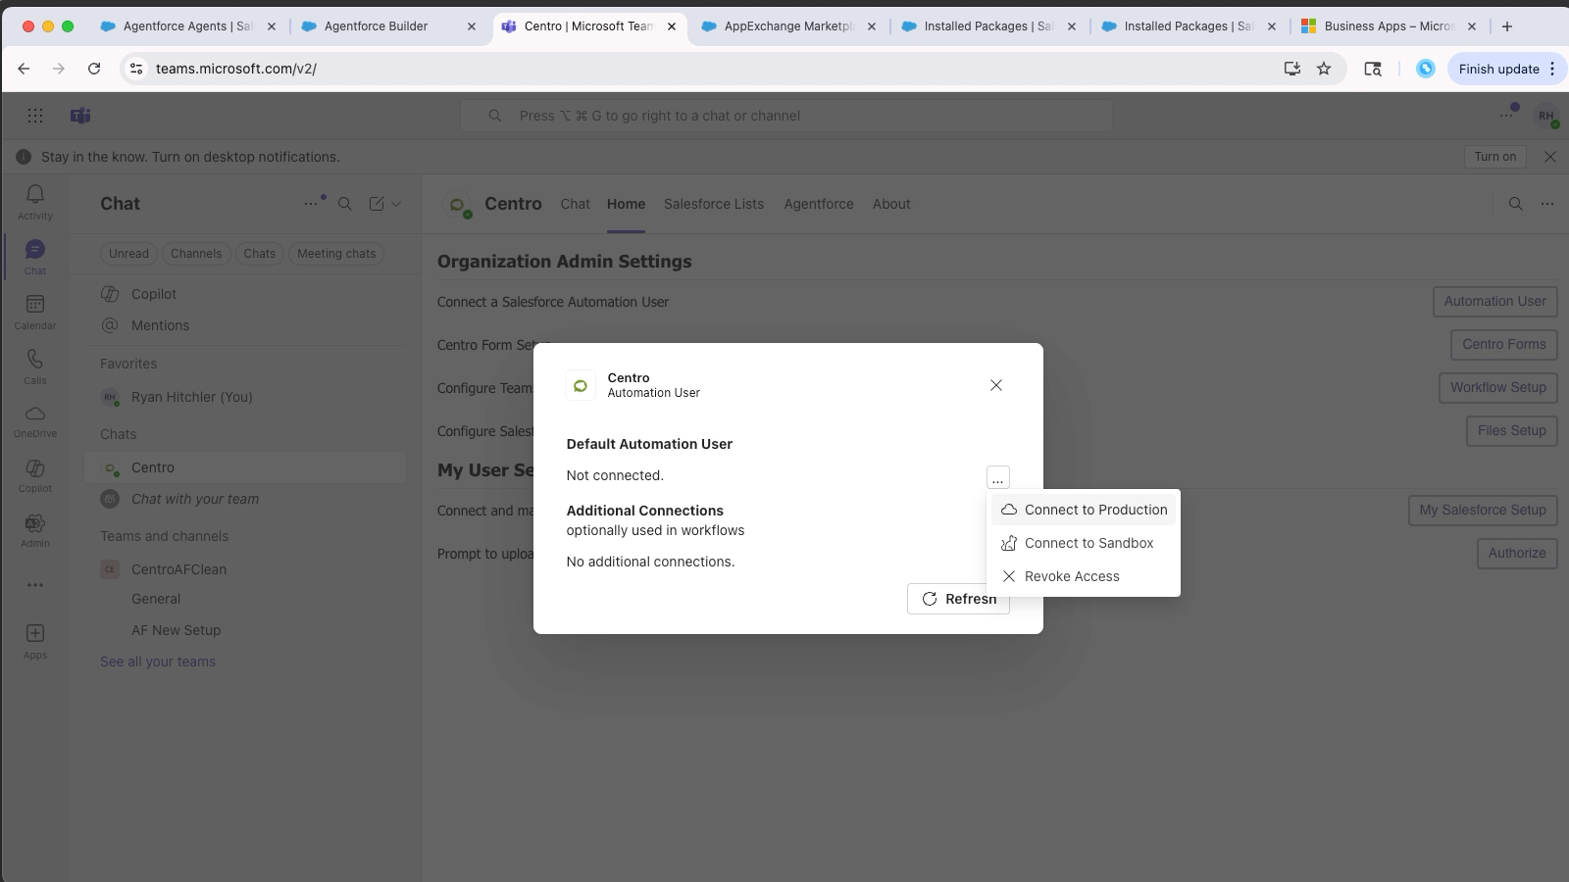Open Ryan Hitchler (You) chat

pos(245,397)
